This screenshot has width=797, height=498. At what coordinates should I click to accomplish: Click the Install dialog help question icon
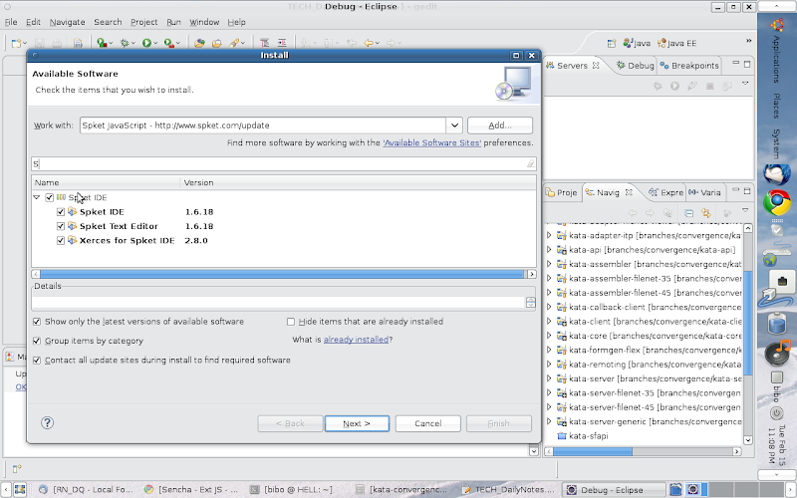[47, 422]
